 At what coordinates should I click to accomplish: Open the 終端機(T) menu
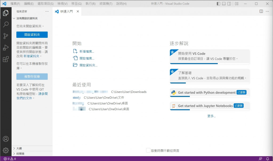coord(106,4)
